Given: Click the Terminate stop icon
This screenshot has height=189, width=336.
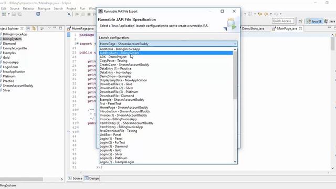Looking at the screenshot, I should [89, 14].
